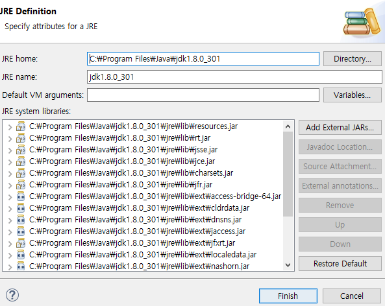The width and height of the screenshot is (385, 306).
Task: Expand the resources.jar library entry
Action: [10, 127]
